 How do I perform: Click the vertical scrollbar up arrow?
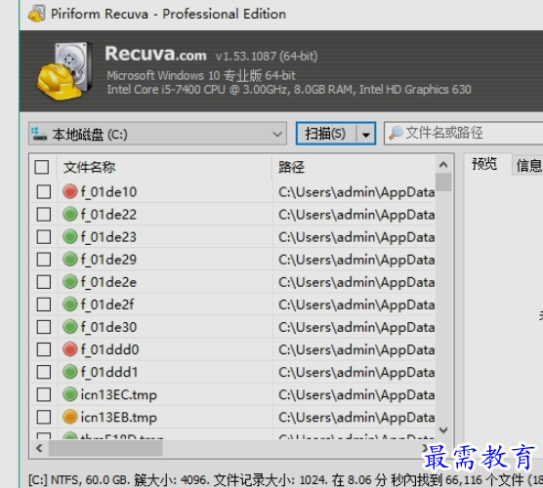[x=443, y=165]
